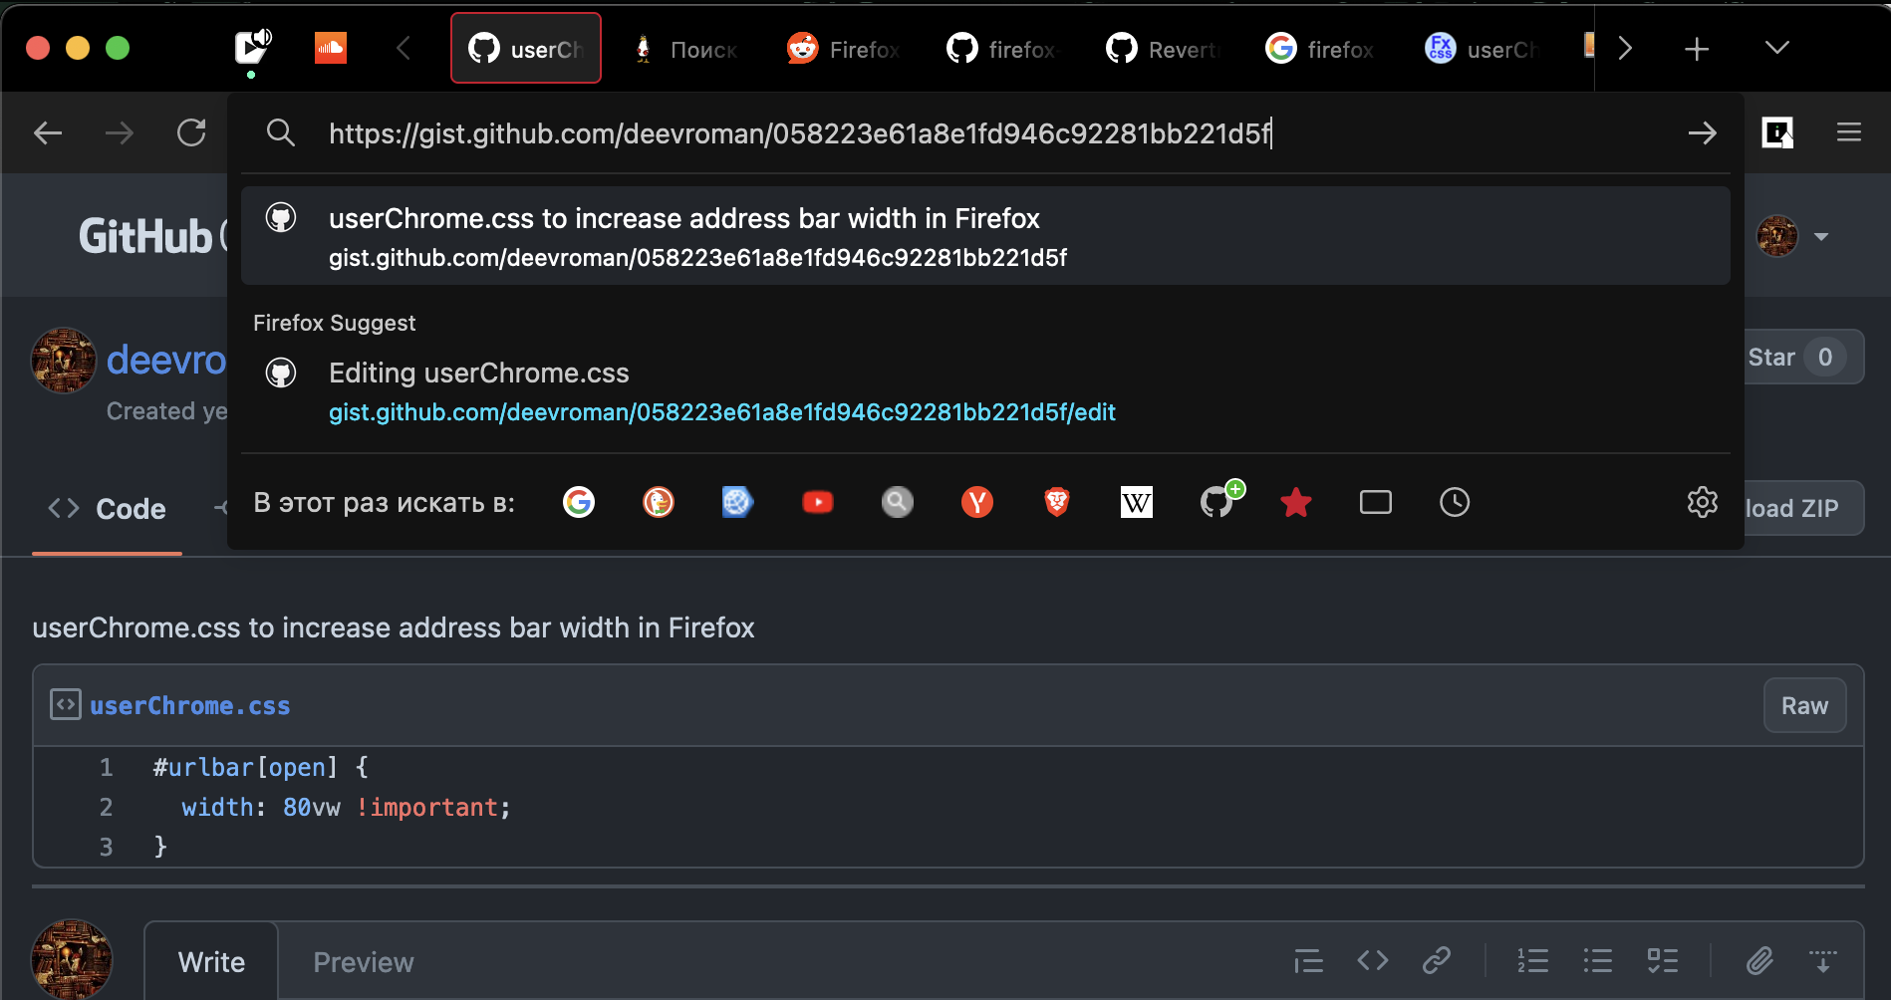The image size is (1891, 1000).
Task: Open the extension icon next to menu
Action: coord(1777,132)
